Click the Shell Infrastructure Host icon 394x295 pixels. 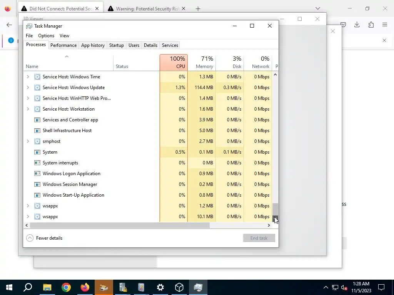(x=37, y=131)
